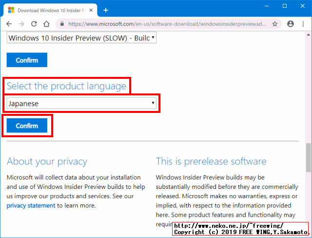Screen dimensions: 312x238
Task: Maximize the Chrome window
Action: click(285, 6)
